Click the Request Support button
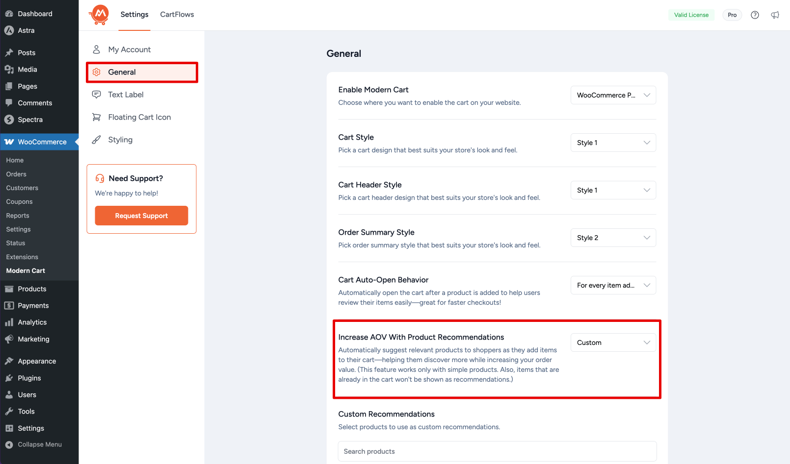Image resolution: width=790 pixels, height=464 pixels. click(x=141, y=216)
